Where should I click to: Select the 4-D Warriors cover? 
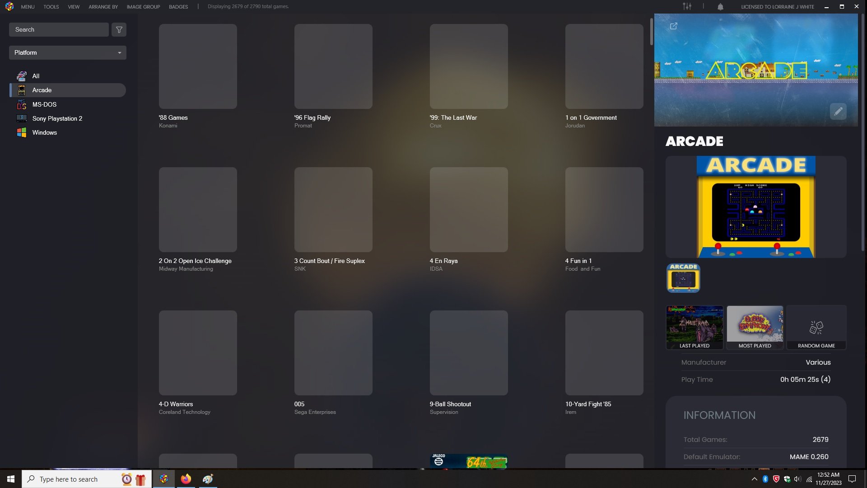(x=198, y=353)
